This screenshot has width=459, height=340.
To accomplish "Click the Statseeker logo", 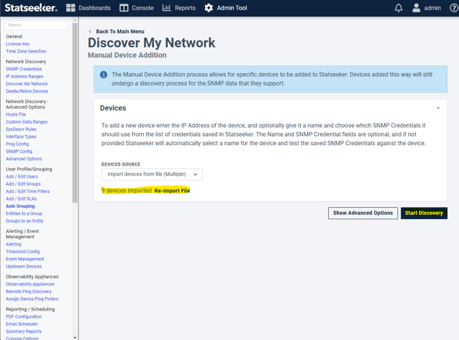I will point(31,8).
